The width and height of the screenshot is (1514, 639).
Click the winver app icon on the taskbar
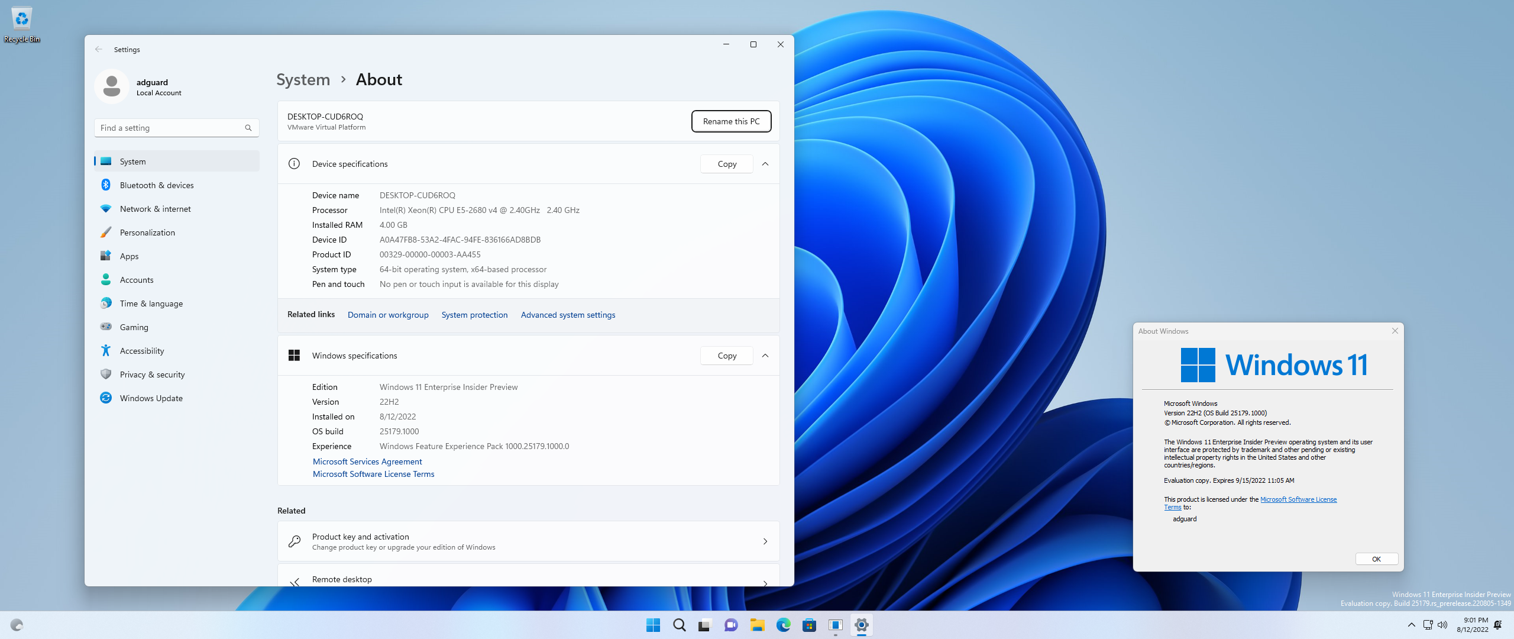[x=836, y=625]
